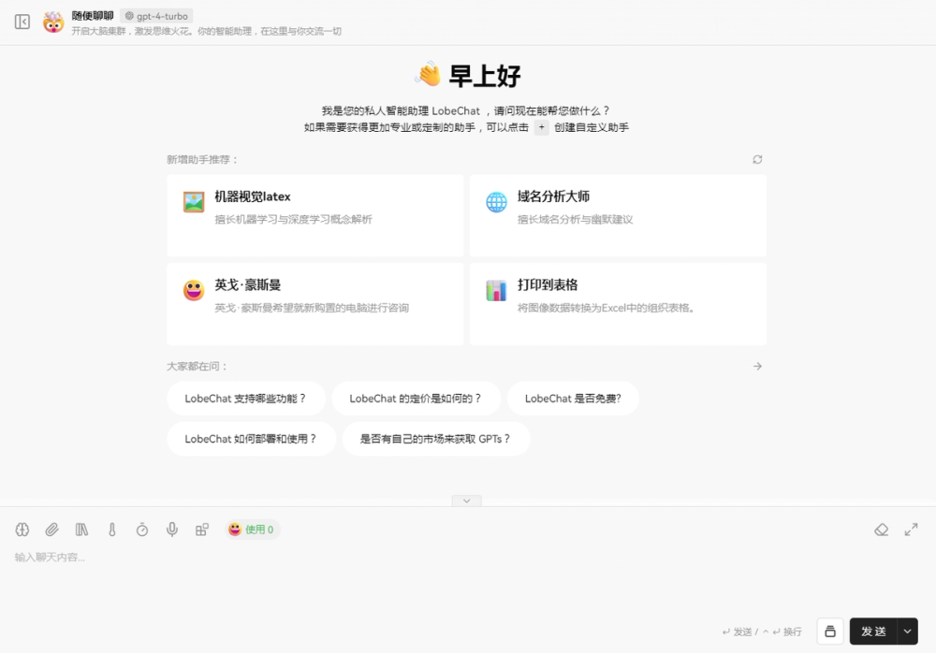
Task: Click the arrow next to 大家都在问
Action: pos(757,366)
